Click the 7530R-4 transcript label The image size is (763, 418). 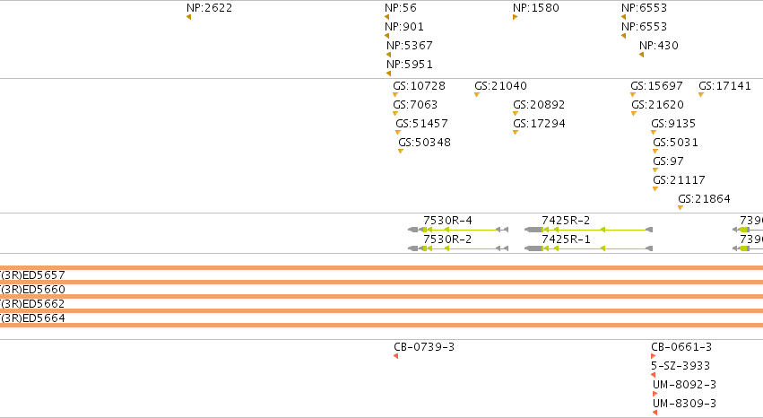447,221
